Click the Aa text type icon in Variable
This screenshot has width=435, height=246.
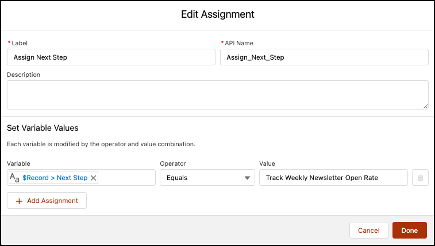(15, 178)
